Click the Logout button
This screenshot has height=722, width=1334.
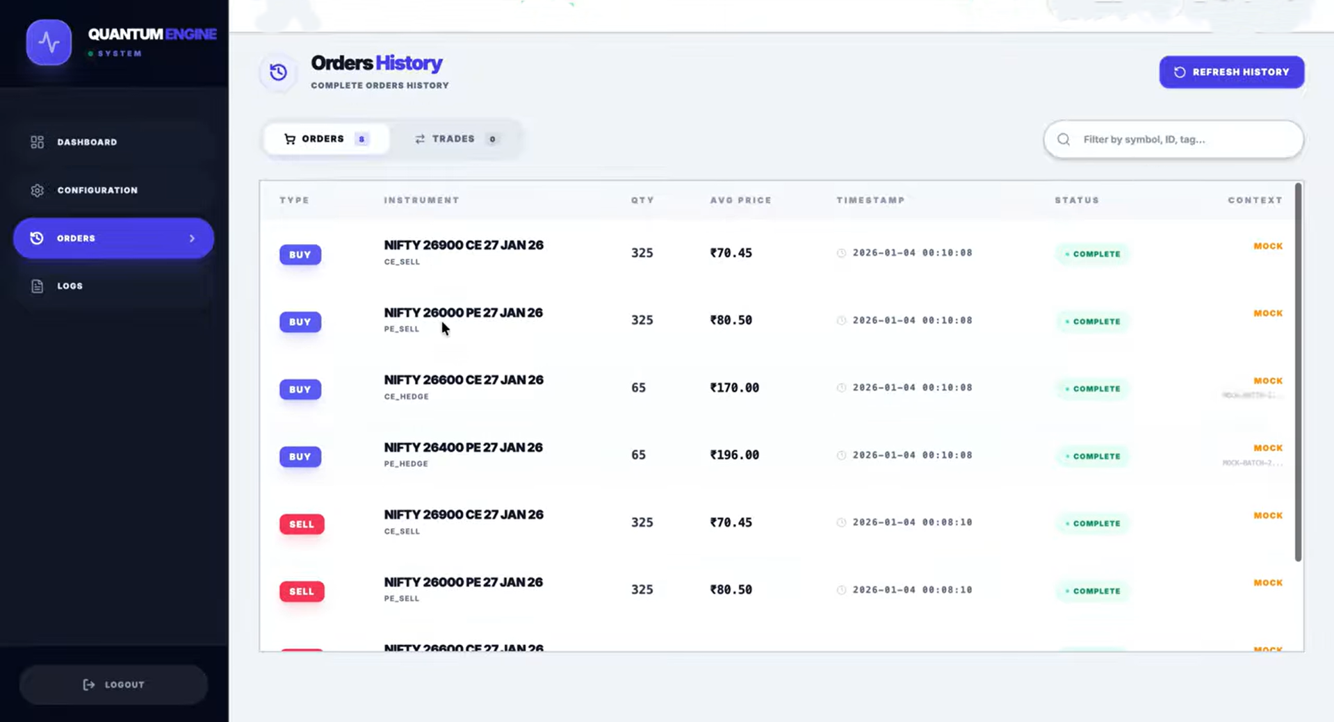coord(113,684)
